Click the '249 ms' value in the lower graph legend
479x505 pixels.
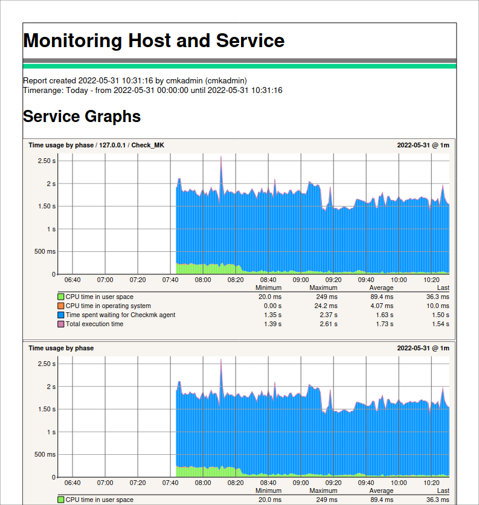(x=327, y=500)
